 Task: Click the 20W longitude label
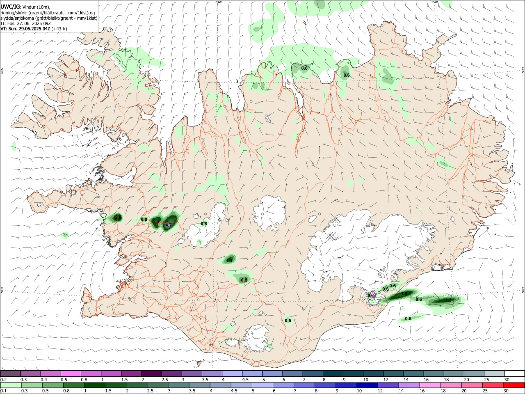pos(218,2)
